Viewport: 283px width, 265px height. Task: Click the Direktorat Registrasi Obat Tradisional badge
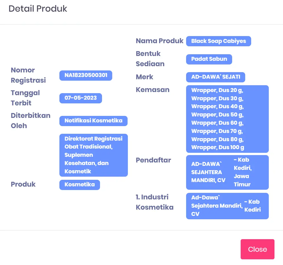[x=93, y=155]
